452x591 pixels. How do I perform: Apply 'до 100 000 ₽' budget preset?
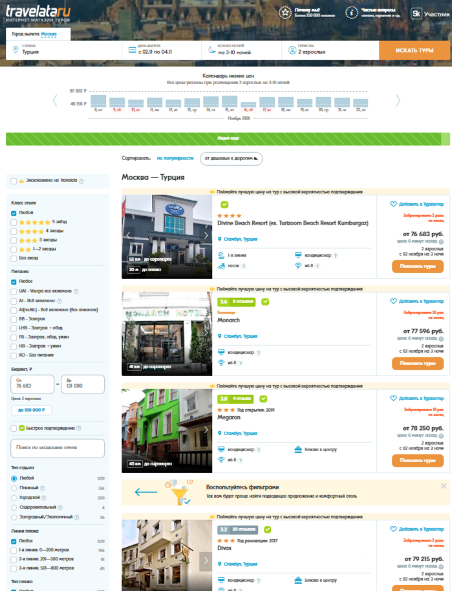[x=32, y=410]
